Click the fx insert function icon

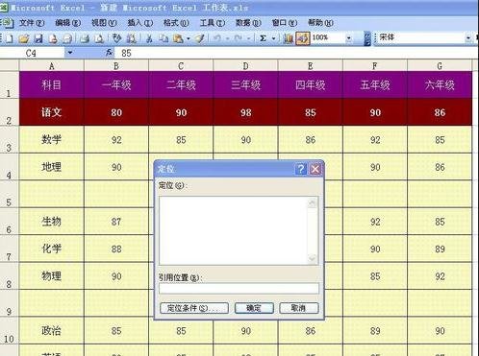click(109, 53)
